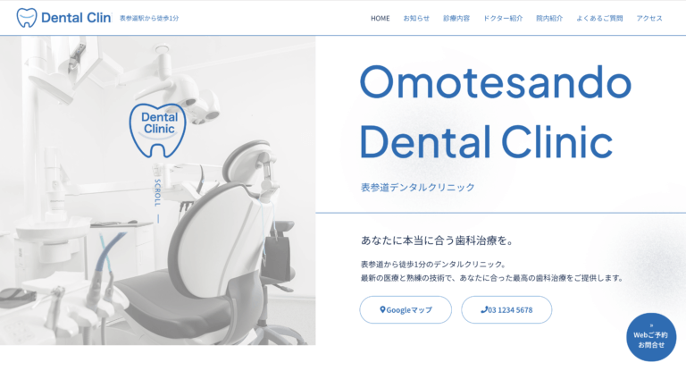Open the HOME menu item
The width and height of the screenshot is (686, 371).
click(381, 18)
